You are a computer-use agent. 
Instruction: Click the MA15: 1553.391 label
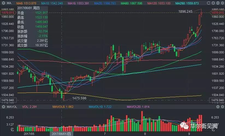coord(78,3)
